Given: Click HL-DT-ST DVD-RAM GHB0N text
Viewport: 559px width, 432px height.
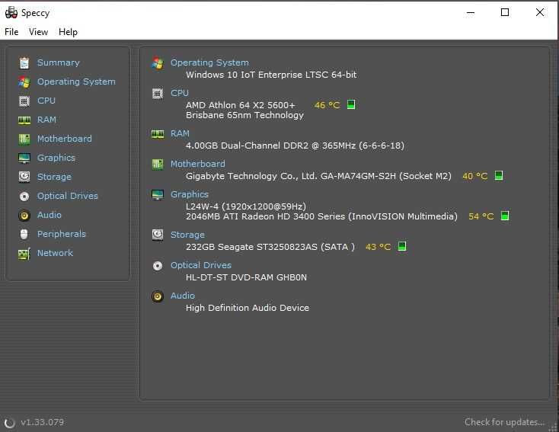Looking at the screenshot, I should pos(246,277).
